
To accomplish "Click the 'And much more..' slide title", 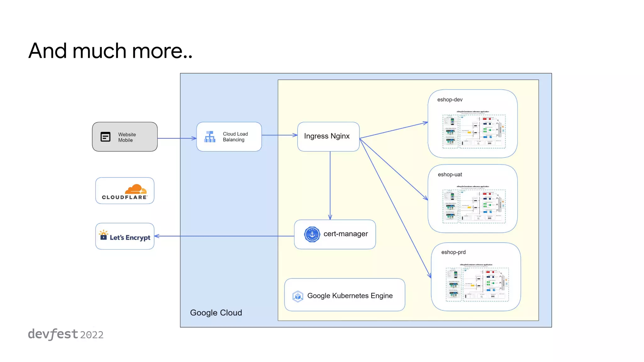I will [x=110, y=51].
